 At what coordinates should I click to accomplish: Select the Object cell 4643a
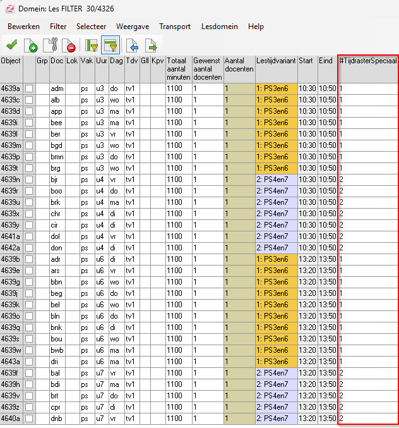coord(11,362)
